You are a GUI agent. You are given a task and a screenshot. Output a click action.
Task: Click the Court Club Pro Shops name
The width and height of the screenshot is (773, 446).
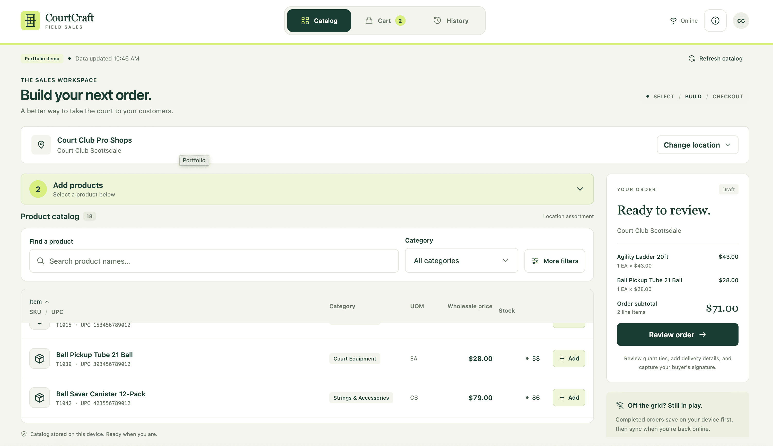point(94,140)
